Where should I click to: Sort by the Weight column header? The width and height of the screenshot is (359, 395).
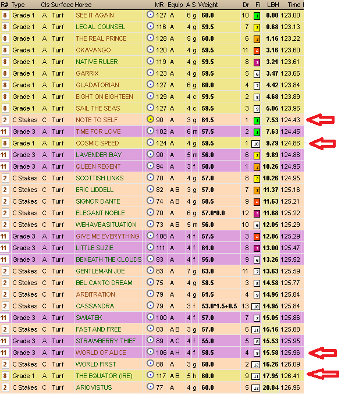pyautogui.click(x=208, y=5)
